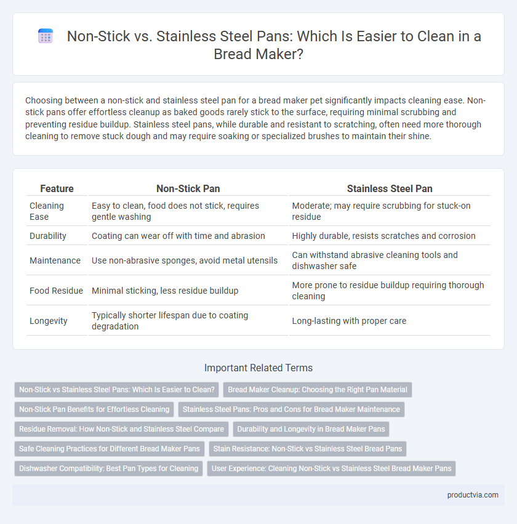Open 'Stain Resistance: Non-Stick vs Stainless Steel Bread Pans'
This screenshot has height=524, width=517.
[x=308, y=449]
